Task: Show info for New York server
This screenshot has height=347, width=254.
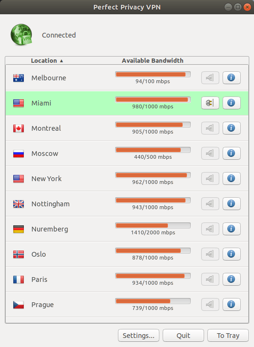Action: (x=232, y=179)
